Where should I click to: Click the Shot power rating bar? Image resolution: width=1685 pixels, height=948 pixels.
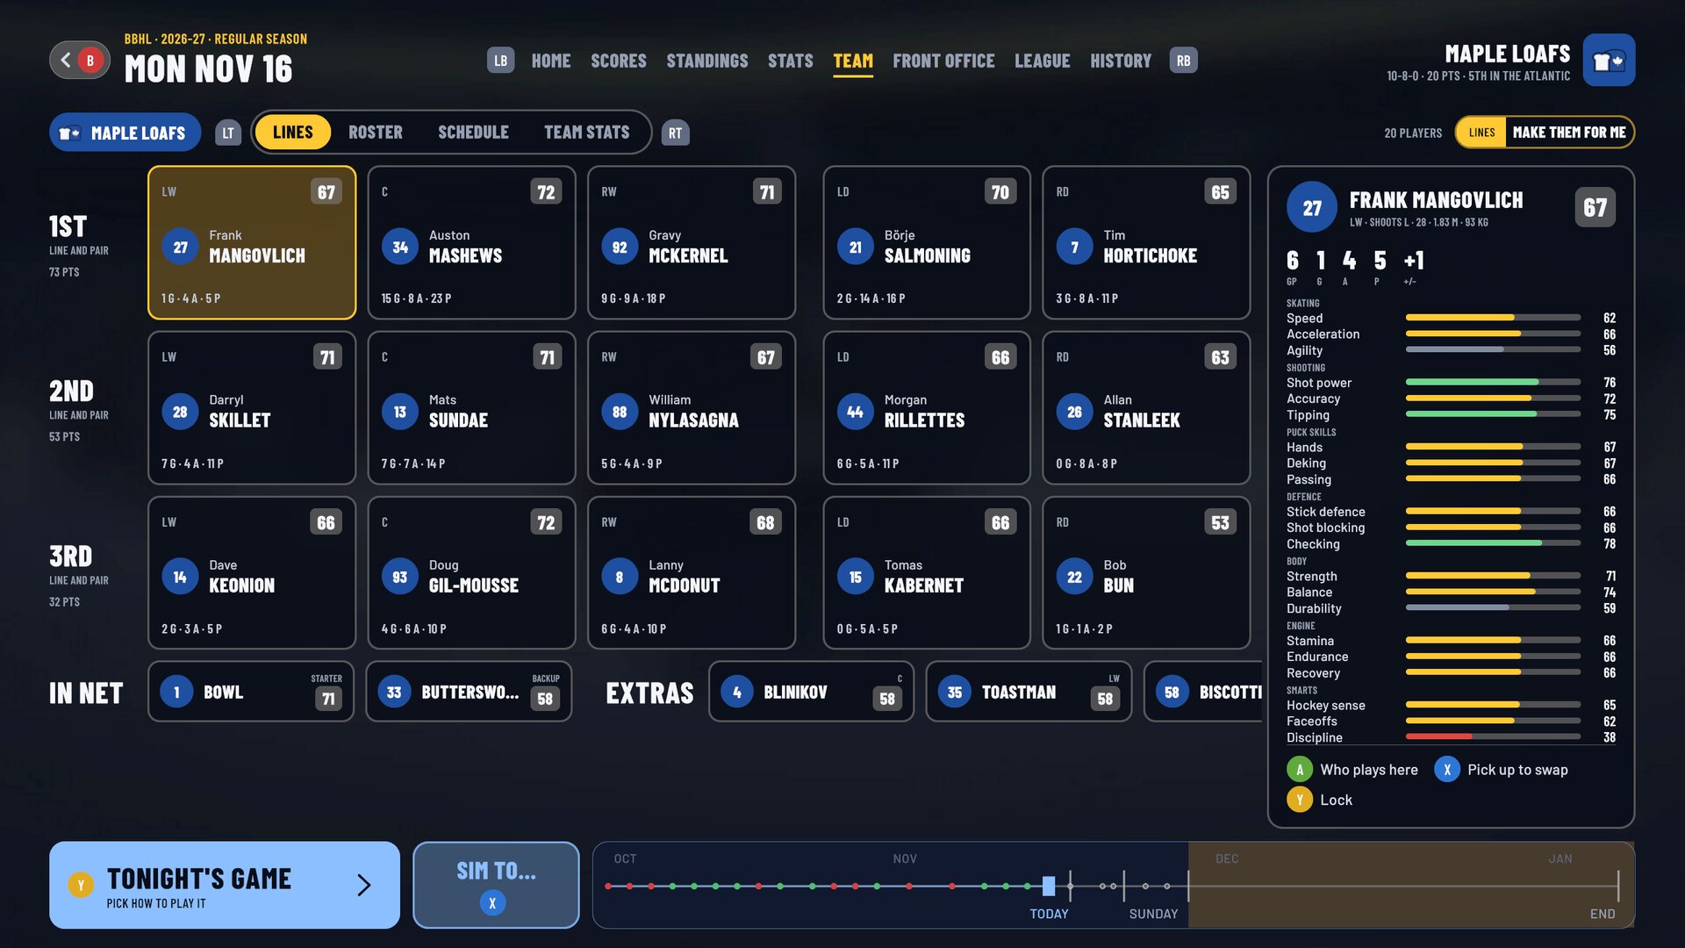click(1493, 383)
